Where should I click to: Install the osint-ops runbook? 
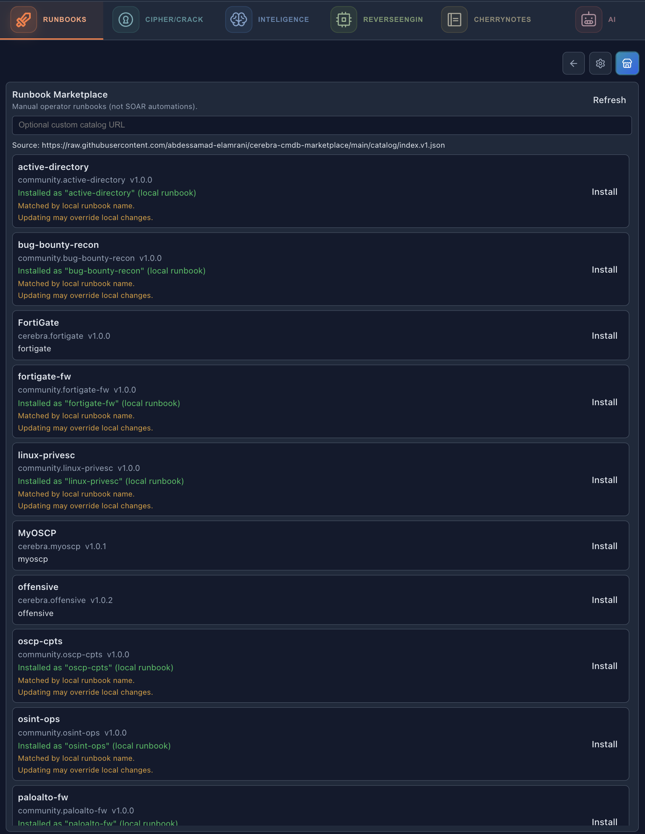point(604,744)
